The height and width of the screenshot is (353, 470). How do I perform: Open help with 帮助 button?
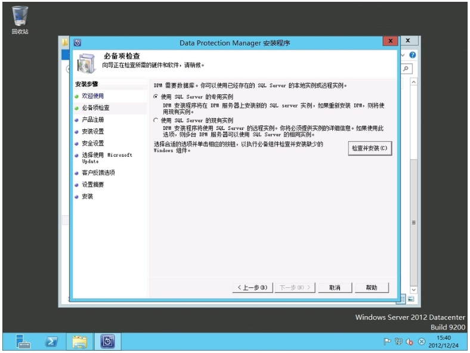[x=372, y=287]
